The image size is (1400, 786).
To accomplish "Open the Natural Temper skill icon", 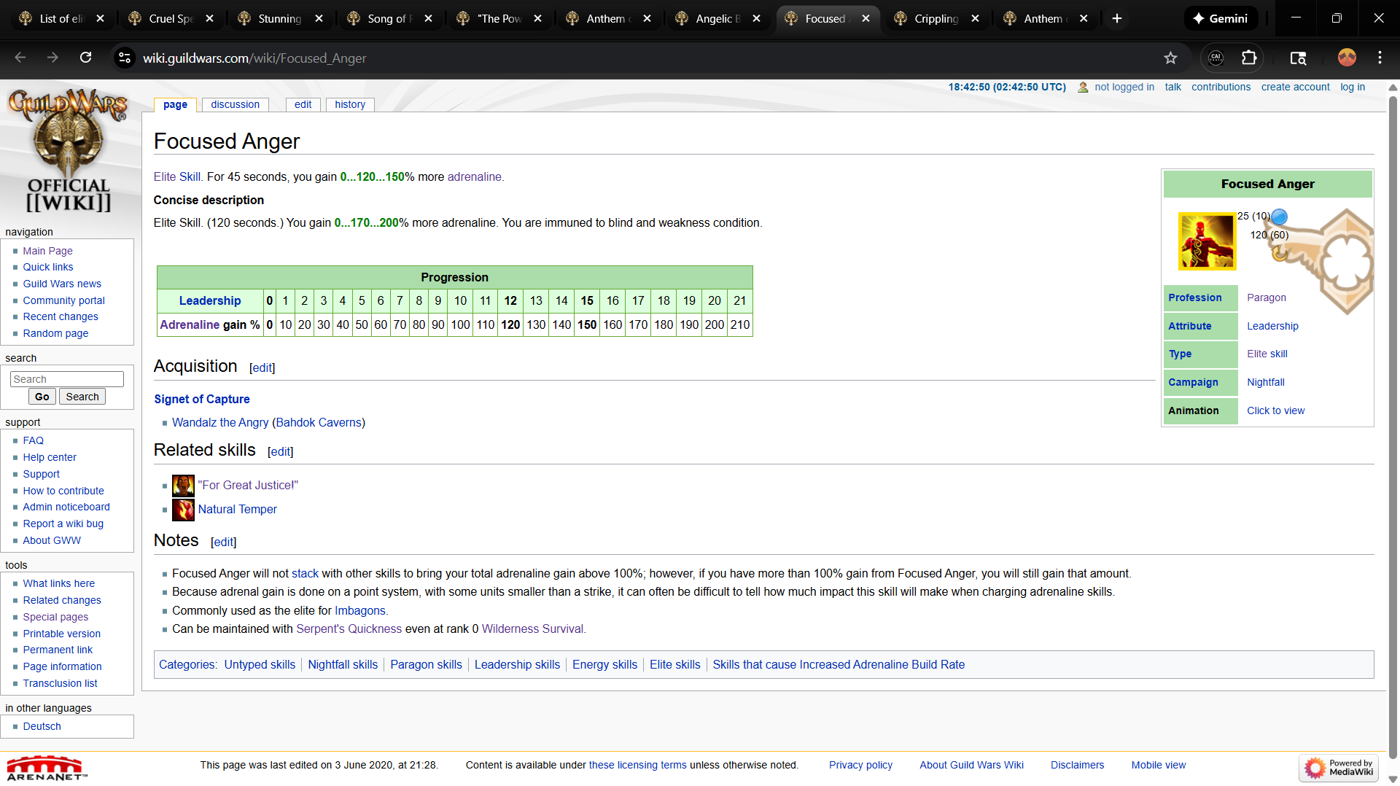I will (183, 510).
